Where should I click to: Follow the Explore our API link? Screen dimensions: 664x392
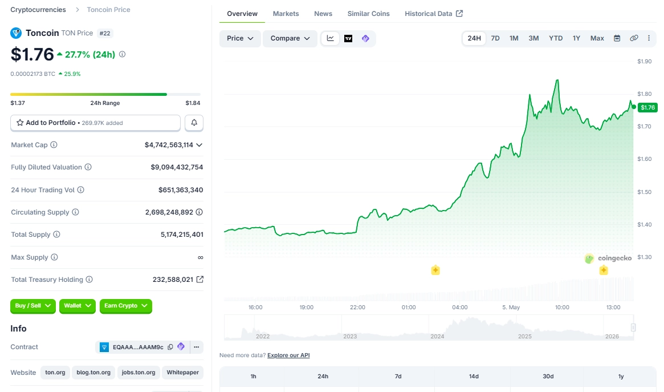coord(288,355)
